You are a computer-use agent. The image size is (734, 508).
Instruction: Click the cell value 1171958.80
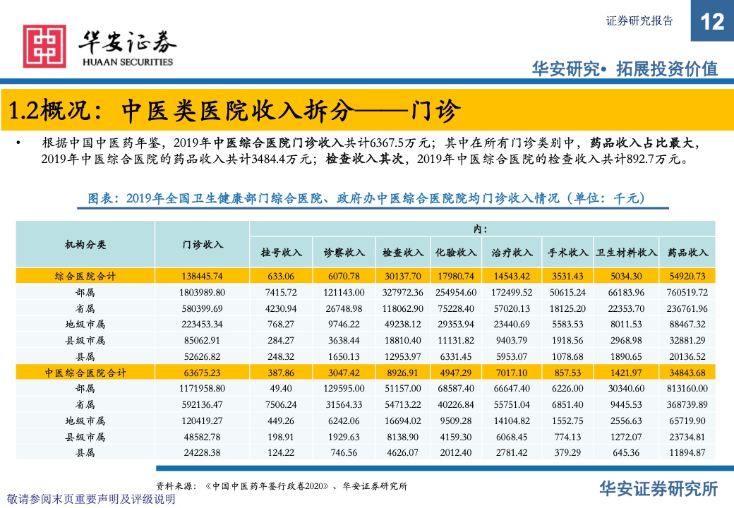coord(203,388)
